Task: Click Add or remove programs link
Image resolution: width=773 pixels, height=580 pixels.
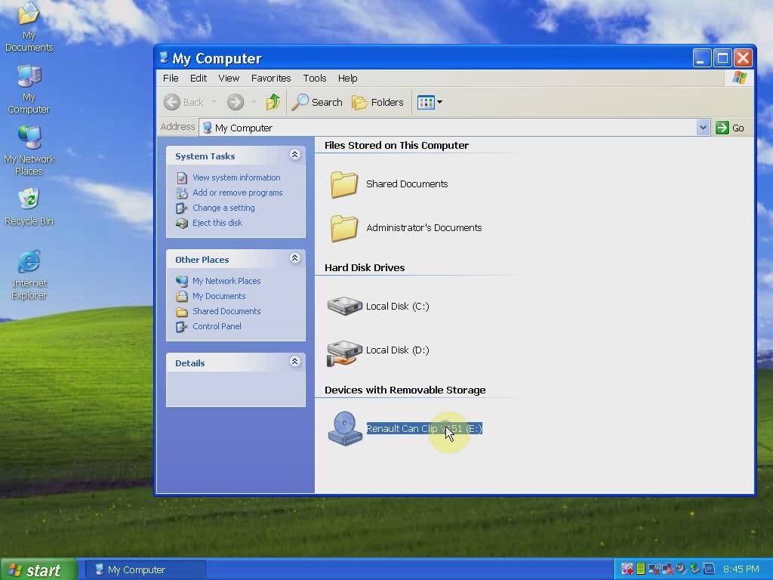Action: (237, 193)
